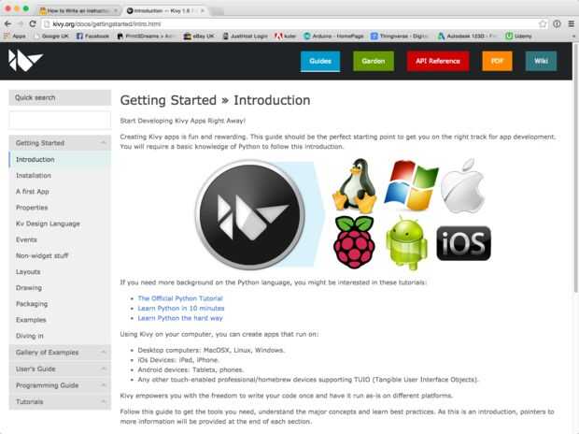Select Introduction in the sidebar
This screenshot has height=434, width=579.
[x=60, y=159]
